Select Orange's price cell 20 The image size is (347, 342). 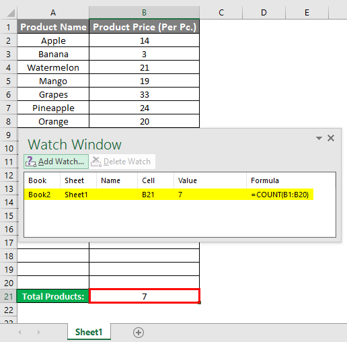144,121
